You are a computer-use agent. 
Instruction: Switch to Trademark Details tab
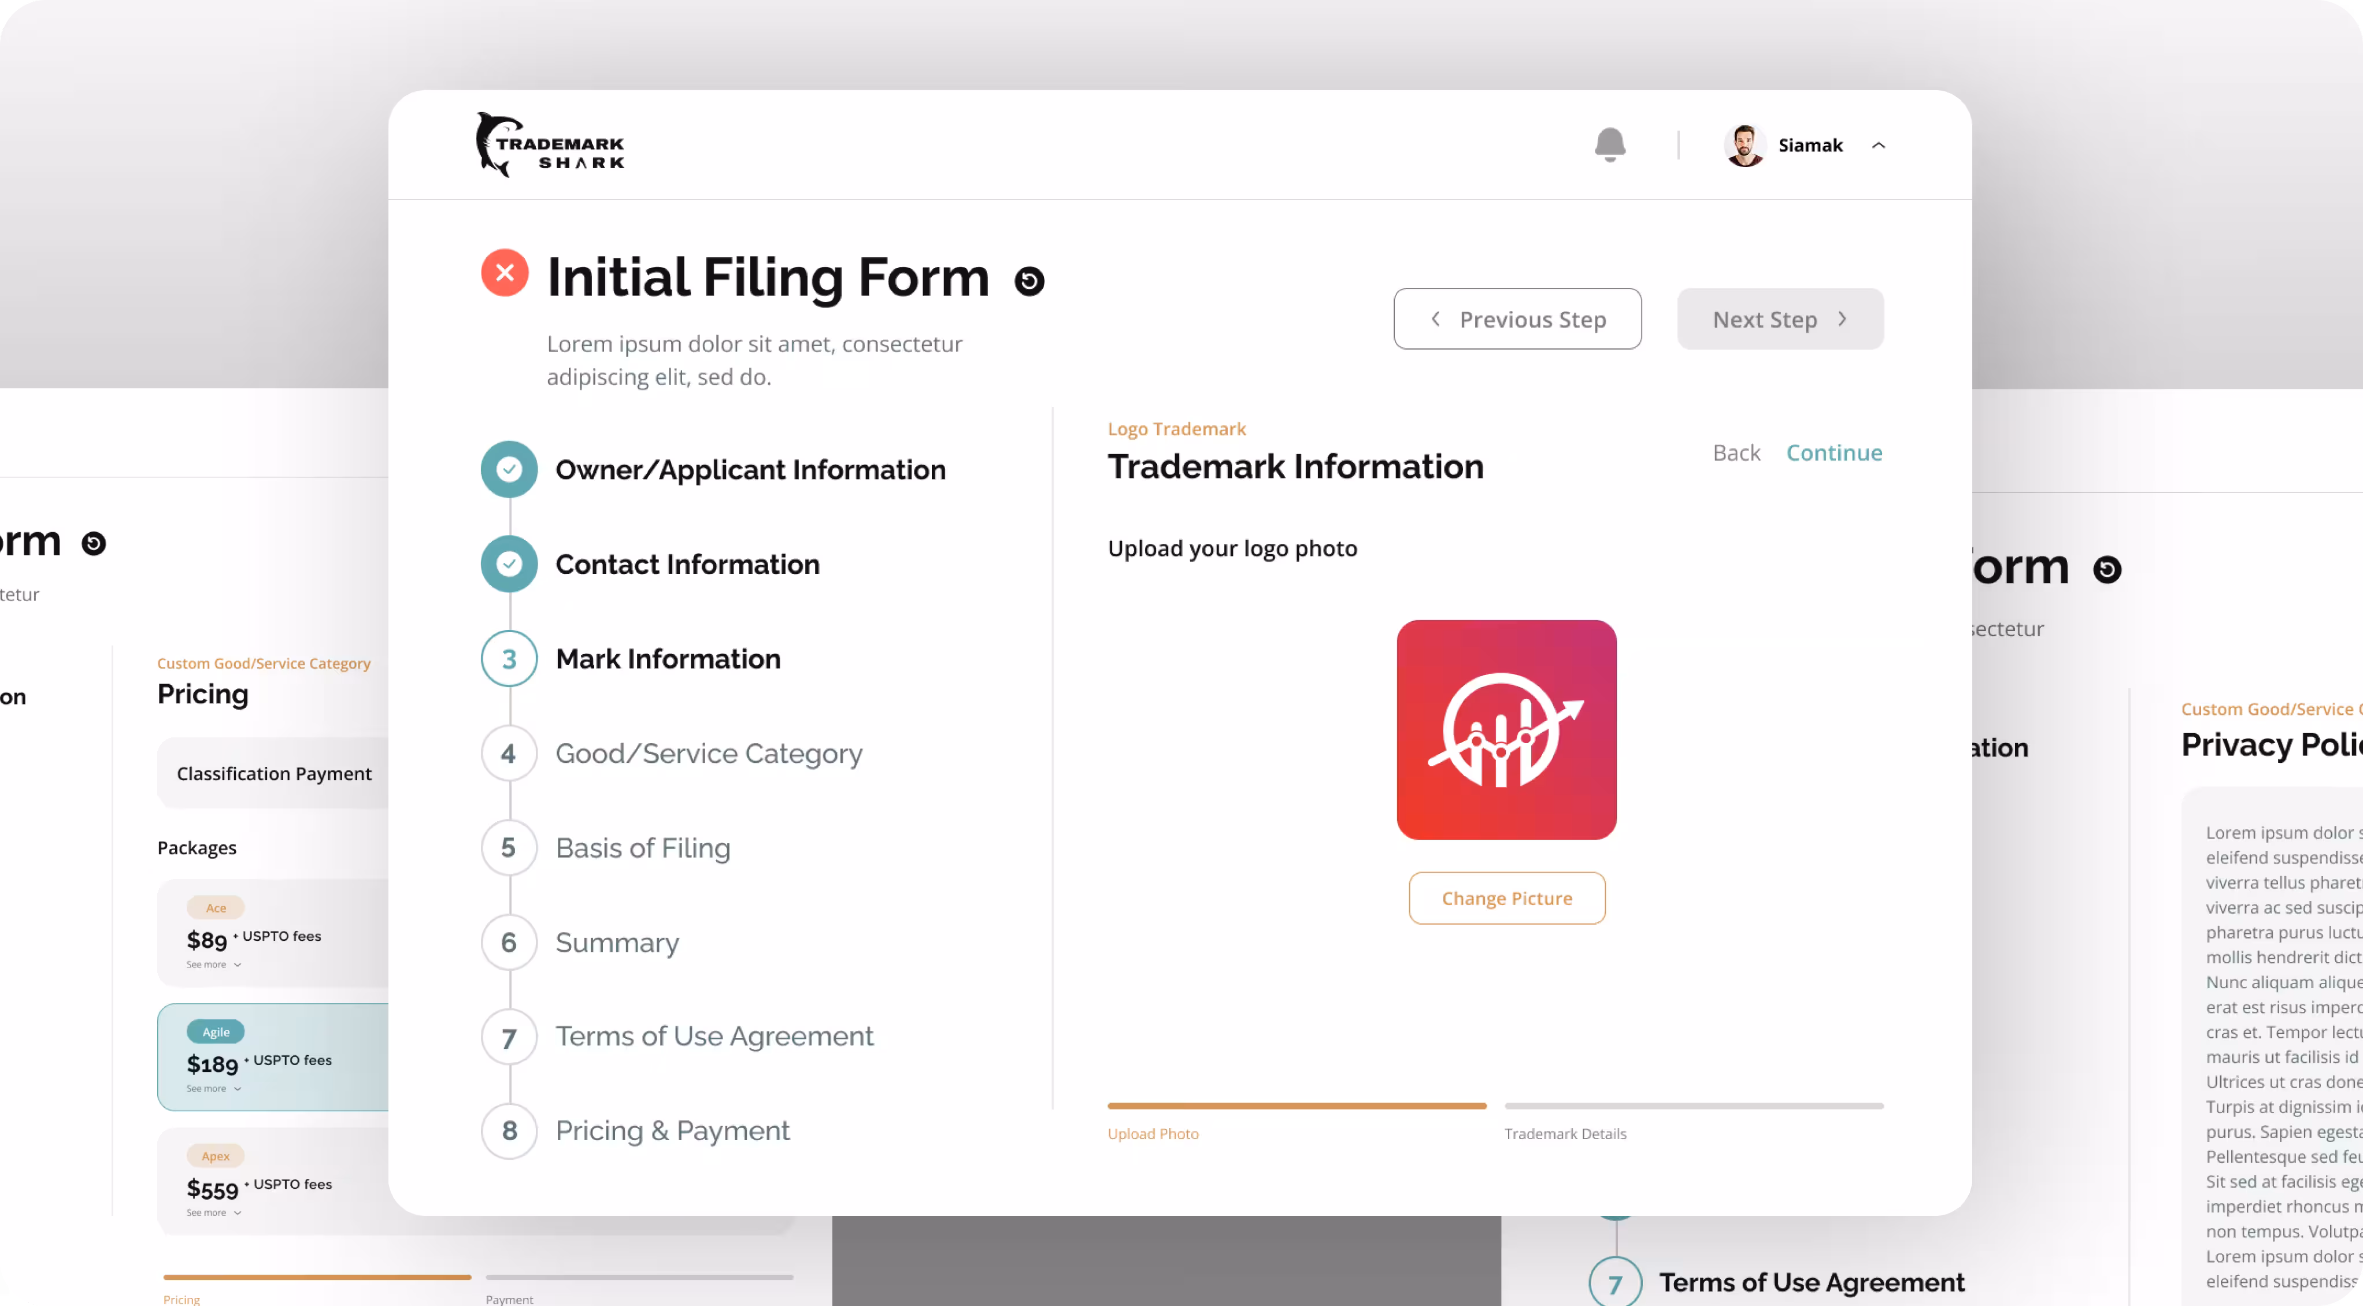[x=1565, y=1134]
